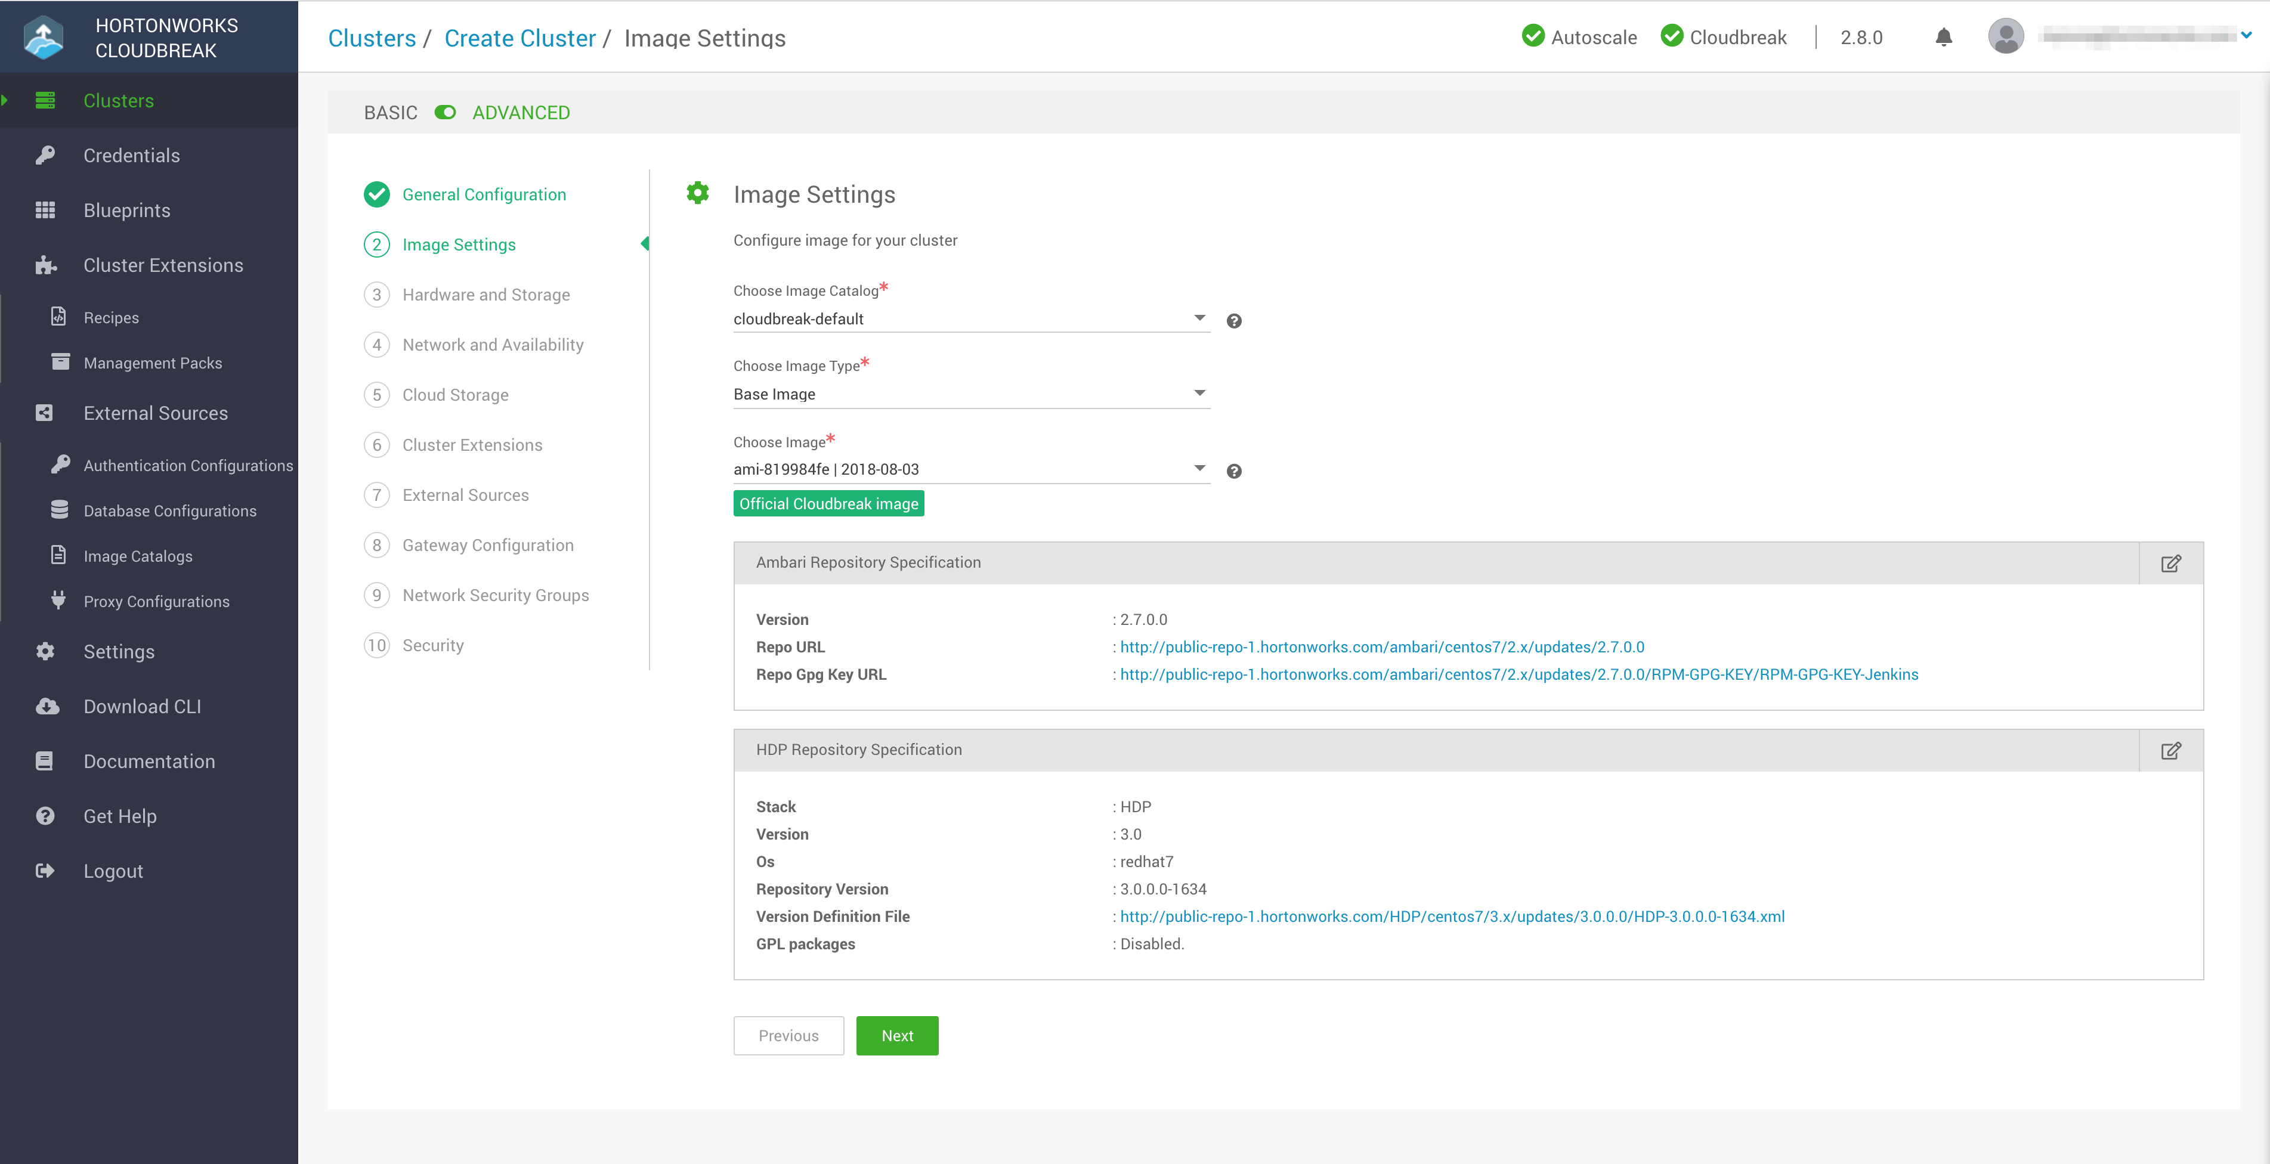Open the Recipes panel
This screenshot has height=1164, width=2270.
click(111, 317)
